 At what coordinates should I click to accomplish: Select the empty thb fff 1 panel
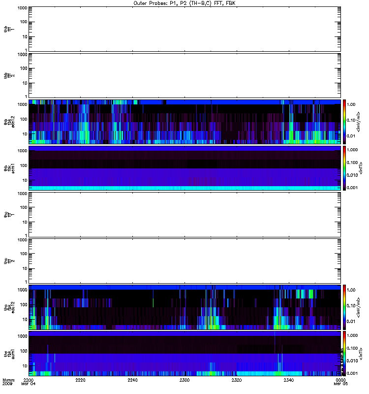coord(184,29)
